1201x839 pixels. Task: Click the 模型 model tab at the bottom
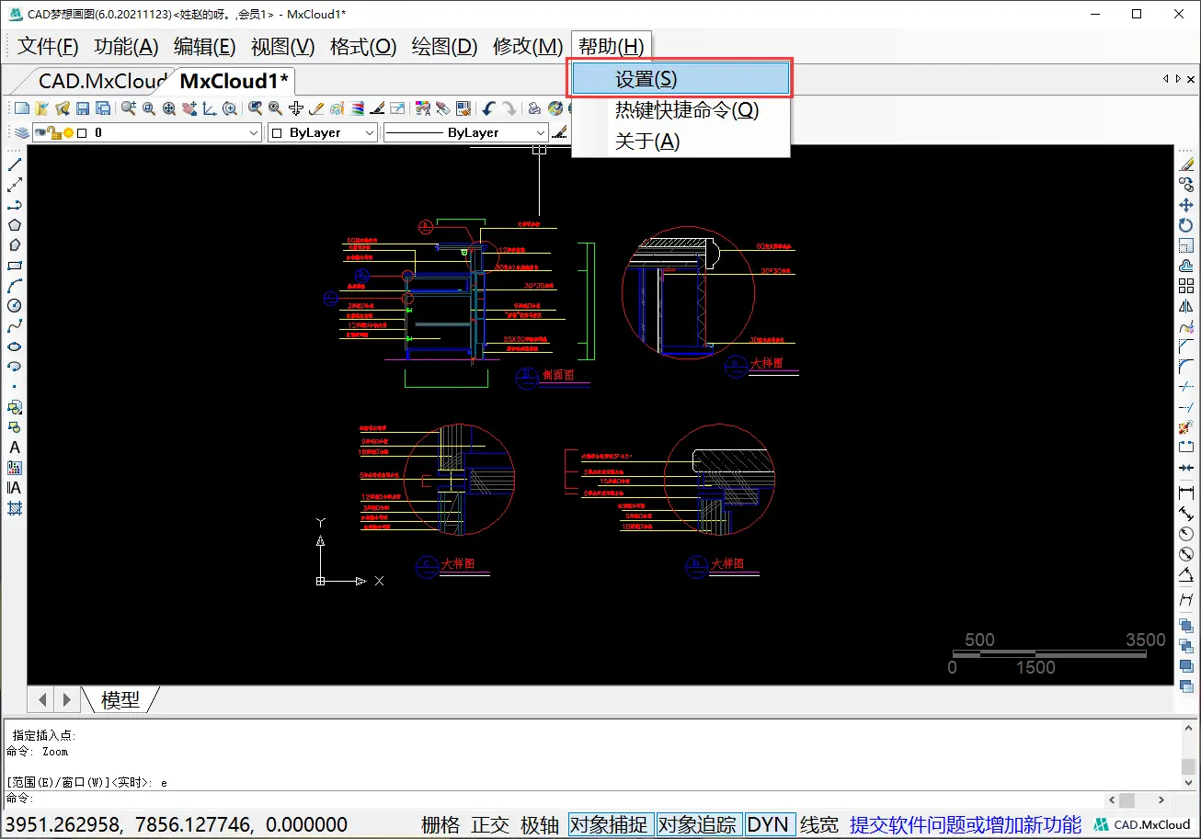120,699
